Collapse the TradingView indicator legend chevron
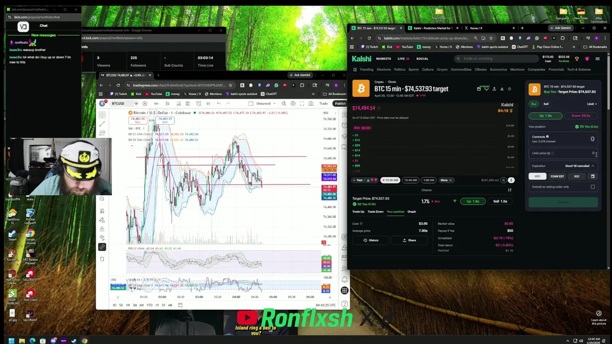Screen dimensions: 612x344 click(x=131, y=145)
